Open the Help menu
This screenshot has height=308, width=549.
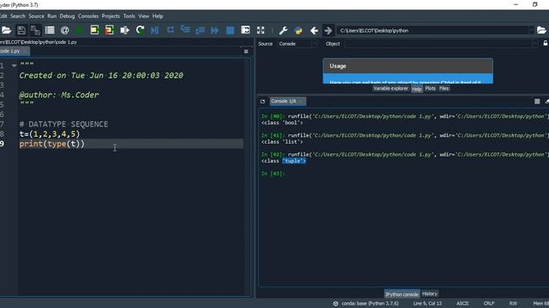(x=158, y=16)
